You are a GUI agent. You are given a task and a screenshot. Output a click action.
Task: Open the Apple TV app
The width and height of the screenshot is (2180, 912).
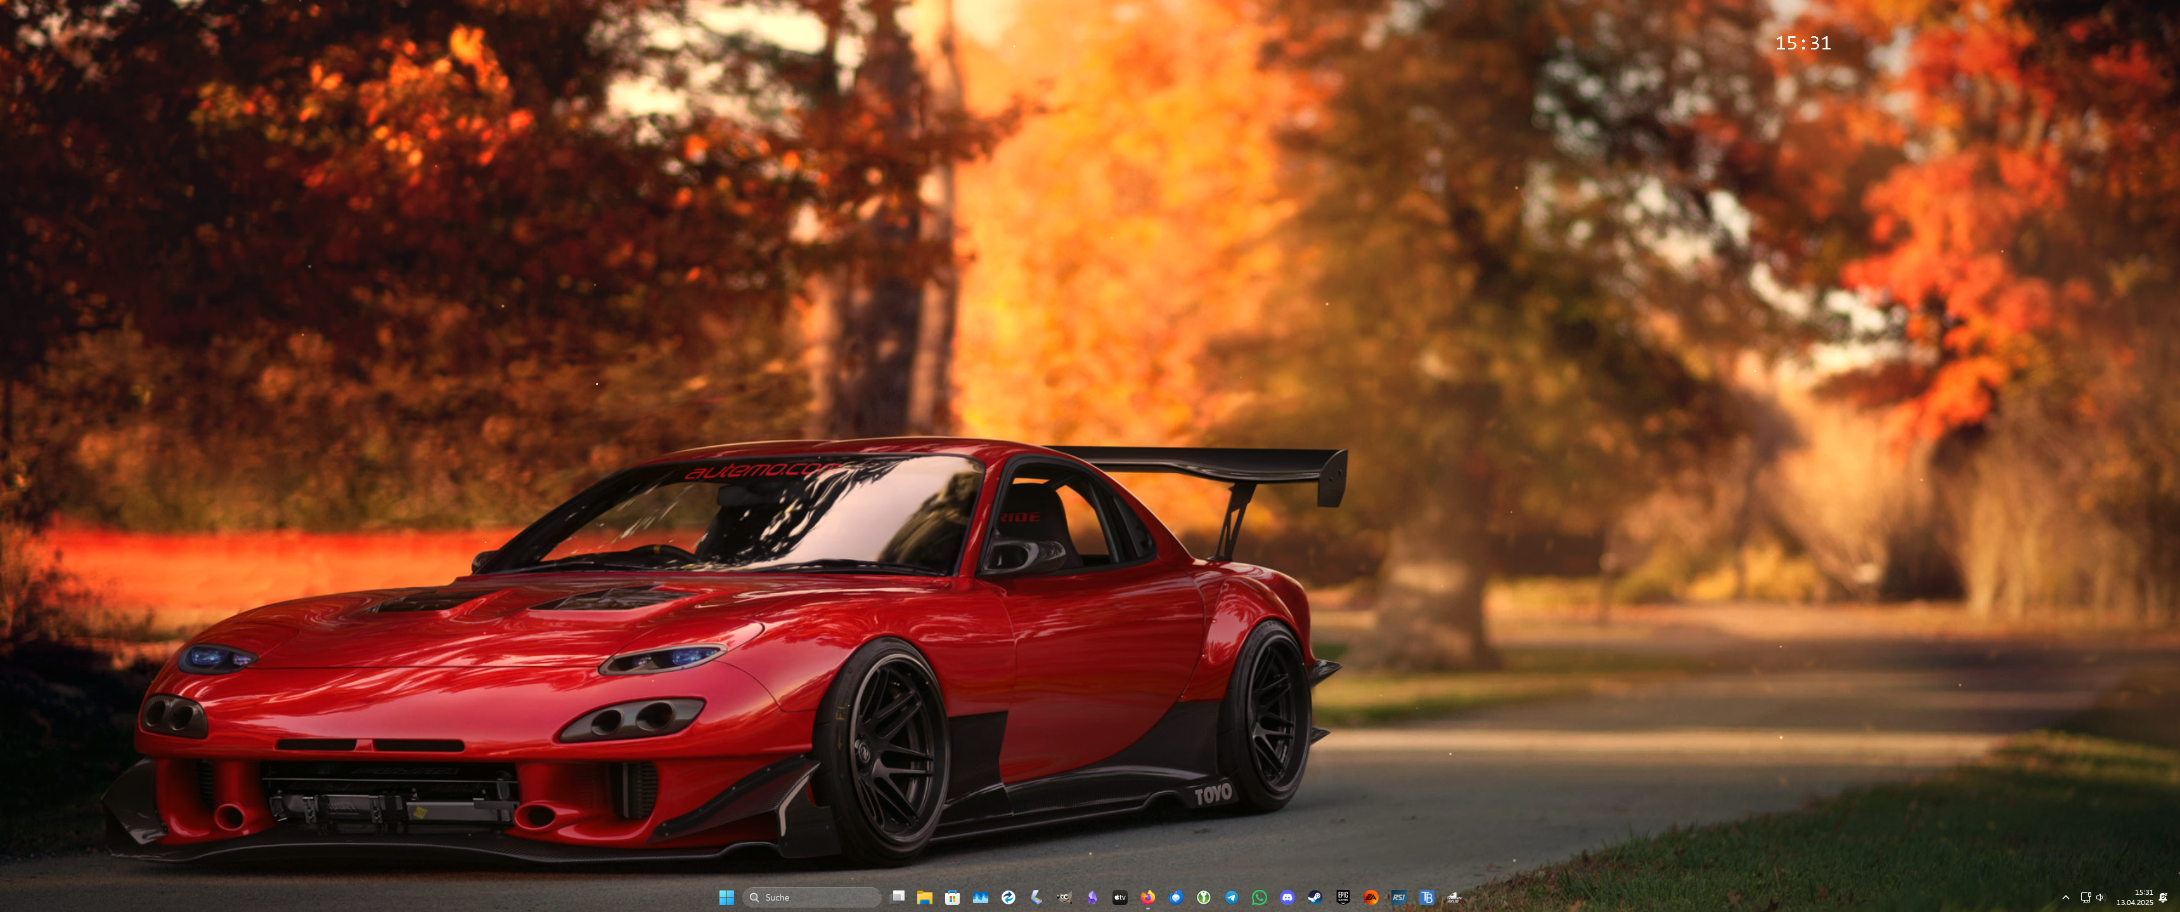1119,899
